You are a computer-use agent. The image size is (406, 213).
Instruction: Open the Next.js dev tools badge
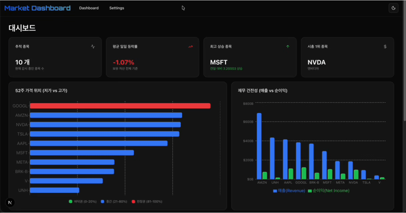pyautogui.click(x=10, y=202)
